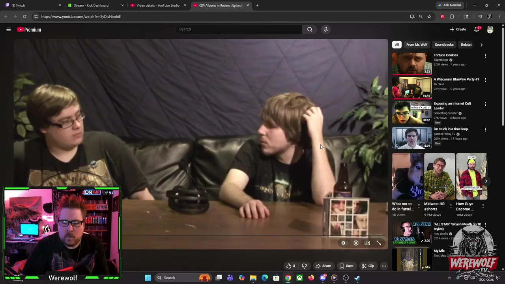Open options for Fortune Cookies video
Screen dimensions: 505x284
tap(485, 56)
